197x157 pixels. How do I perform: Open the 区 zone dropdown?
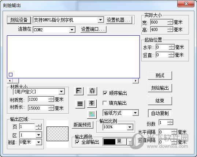pos(39,135)
